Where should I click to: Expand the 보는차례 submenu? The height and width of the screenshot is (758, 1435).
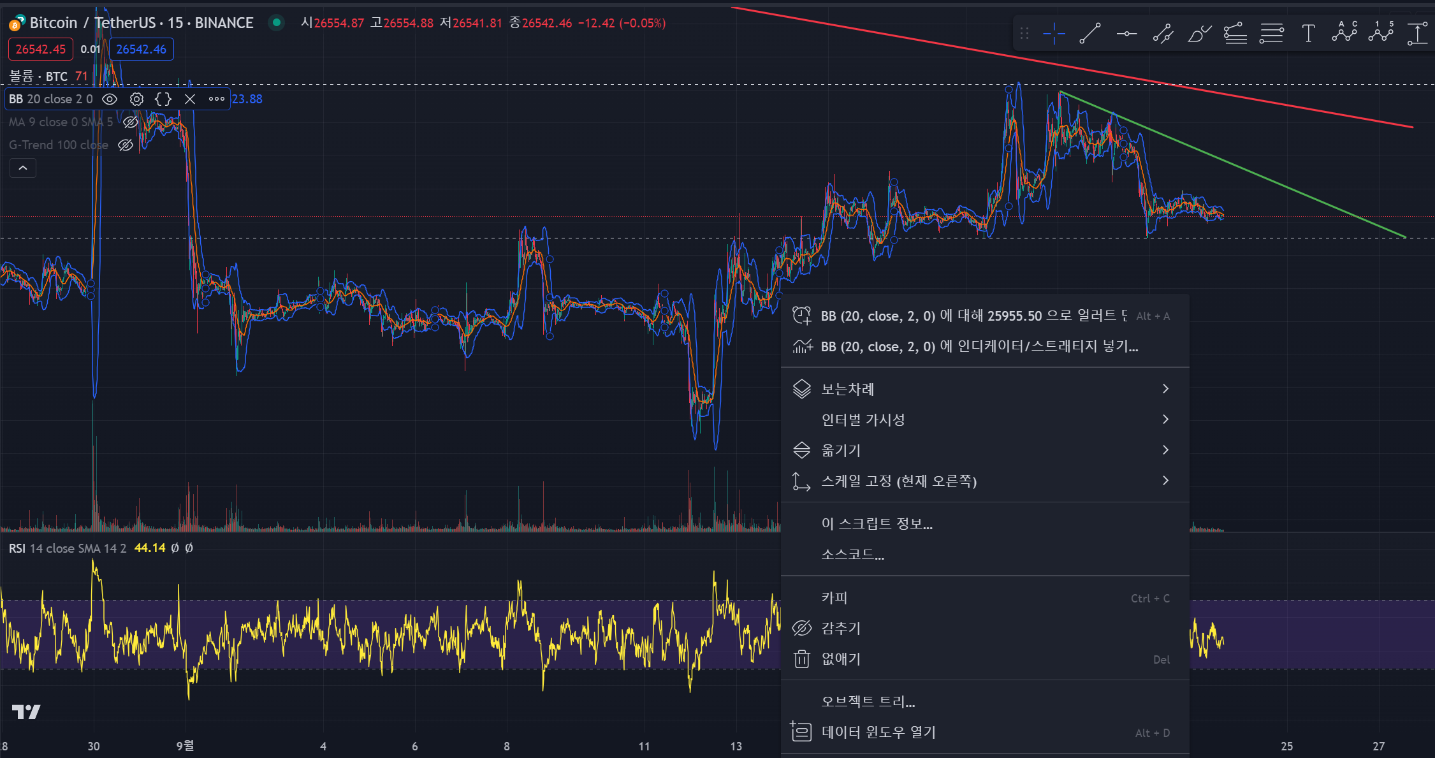coord(1165,389)
